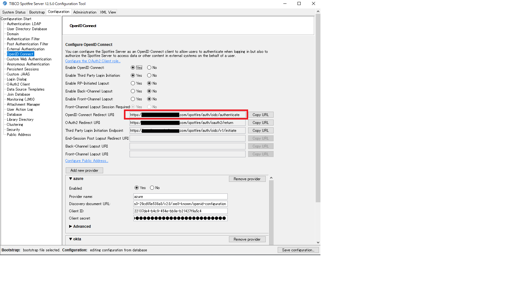Screen dimensions: 517x285
Task: Open Security settings in the tree
Action: (13, 130)
